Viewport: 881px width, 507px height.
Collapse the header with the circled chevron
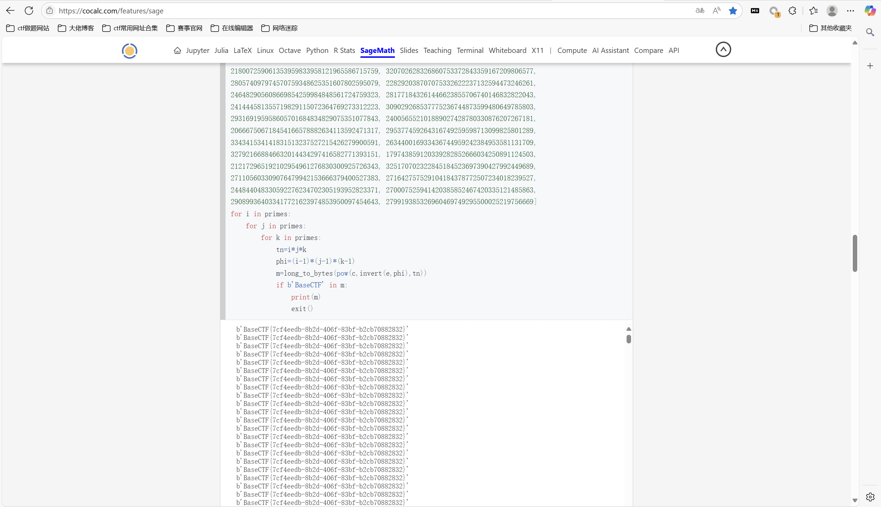[x=723, y=49]
